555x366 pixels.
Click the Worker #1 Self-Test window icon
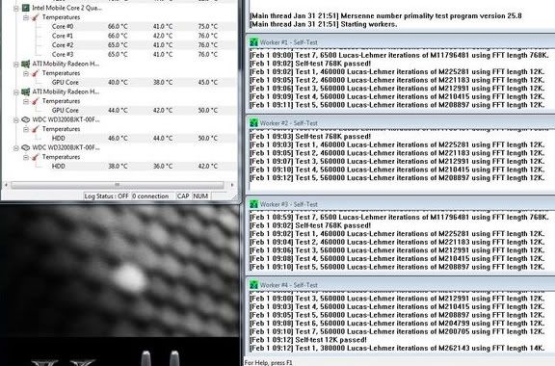click(253, 42)
